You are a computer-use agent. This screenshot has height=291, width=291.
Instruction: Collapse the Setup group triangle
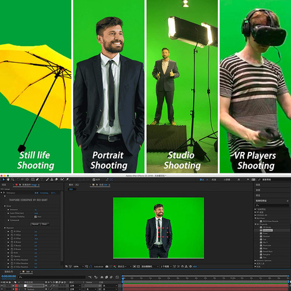point(5,206)
